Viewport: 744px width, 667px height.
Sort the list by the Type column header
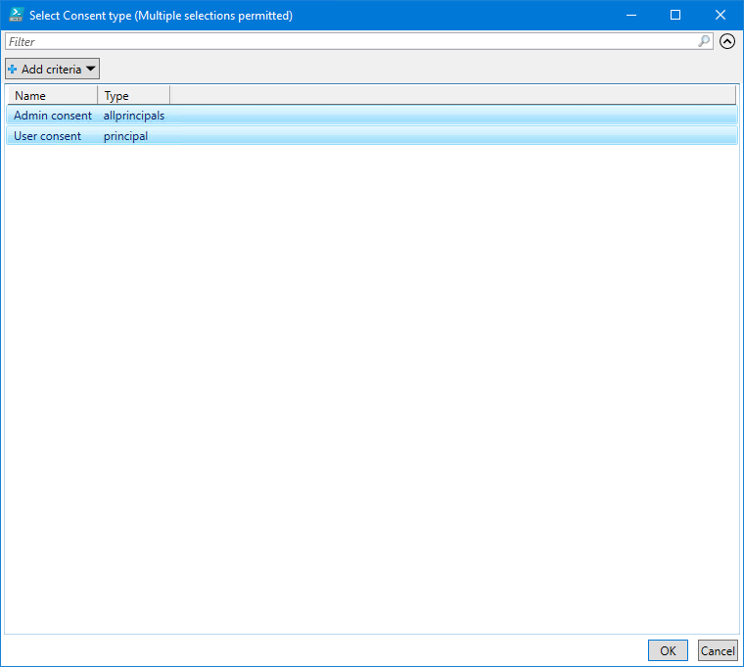pos(133,96)
